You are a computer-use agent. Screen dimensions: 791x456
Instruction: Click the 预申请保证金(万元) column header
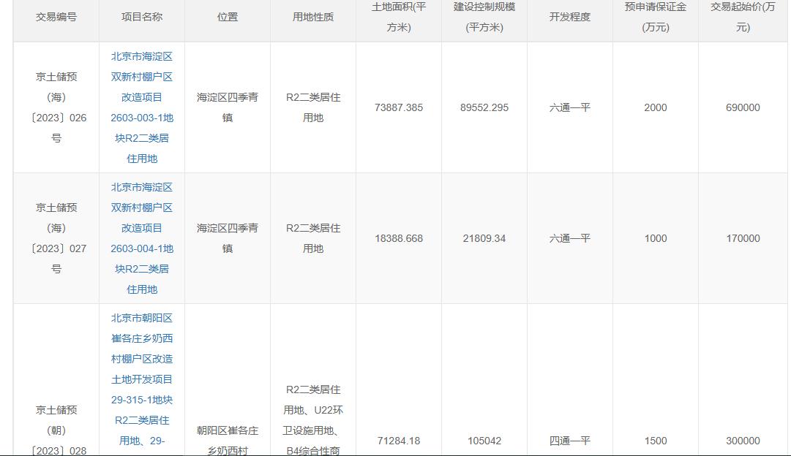[x=655, y=20]
